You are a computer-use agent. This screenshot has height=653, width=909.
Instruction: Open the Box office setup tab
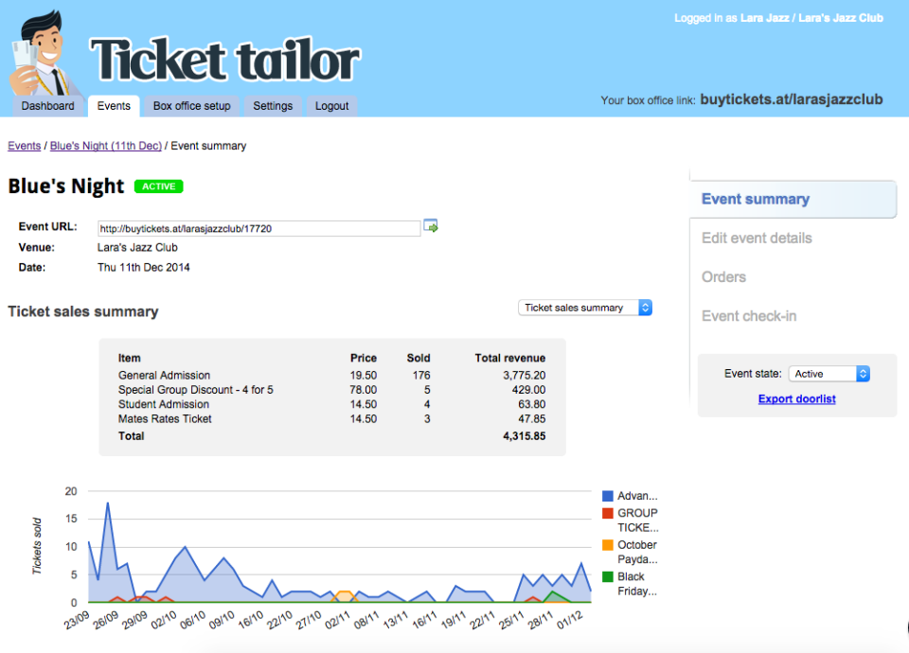click(x=192, y=106)
